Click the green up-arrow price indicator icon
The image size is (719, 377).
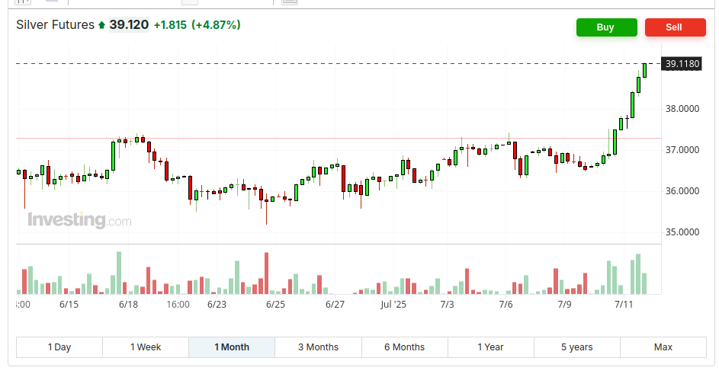click(102, 25)
